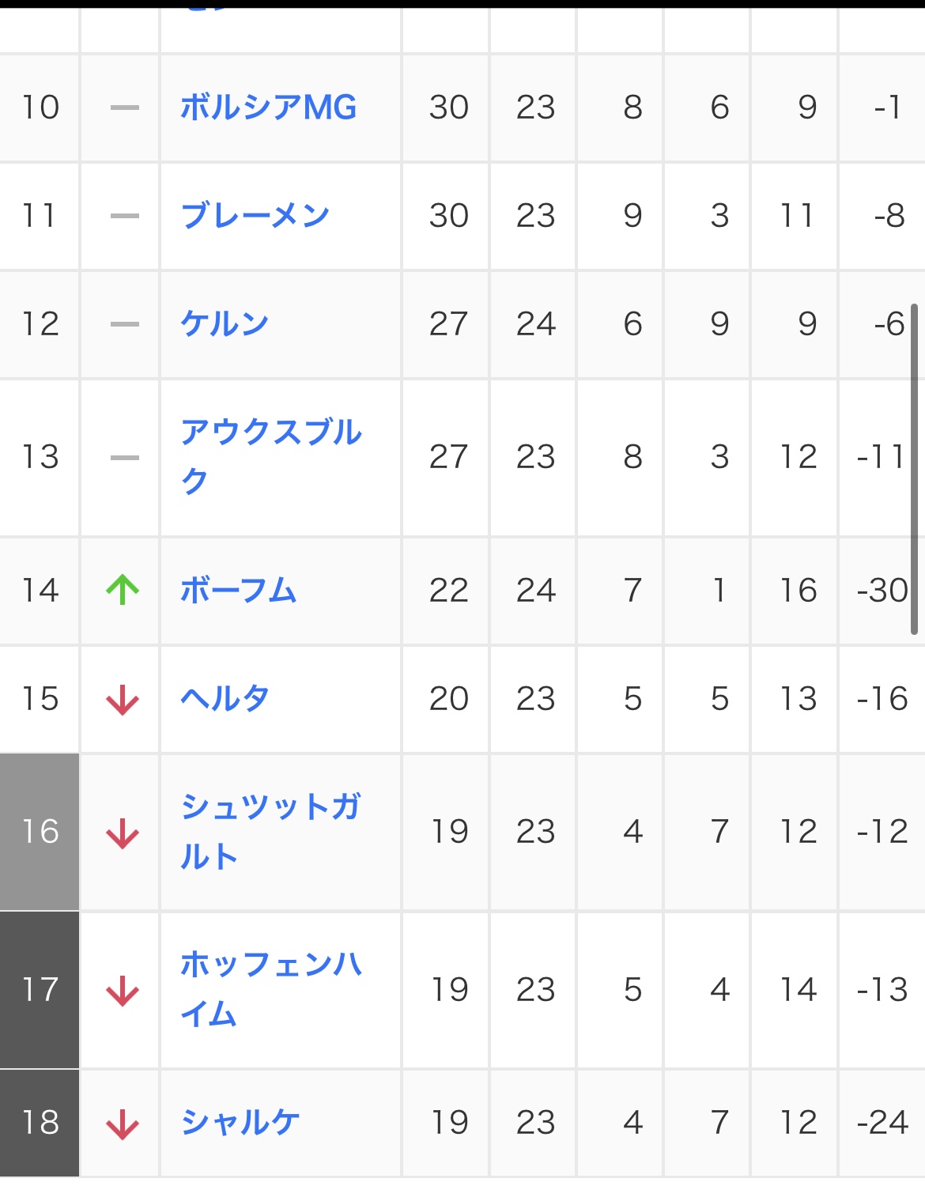Screen dimensions: 925x1186
Task: Open the ヘルタ team link
Action: [225, 699]
